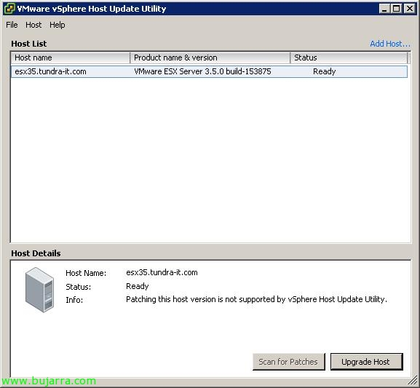Click empty area of the Host List
The image size is (420, 388).
pyautogui.click(x=210, y=161)
